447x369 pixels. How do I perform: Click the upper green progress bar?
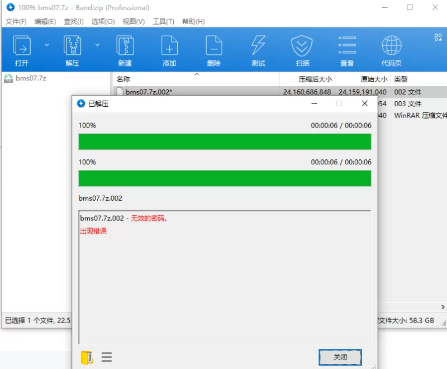[x=225, y=141]
